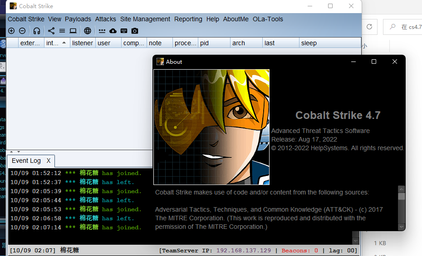The image size is (422, 256).
Task: Click the Advanced Threat Tactics Software text
Action: pos(320,131)
